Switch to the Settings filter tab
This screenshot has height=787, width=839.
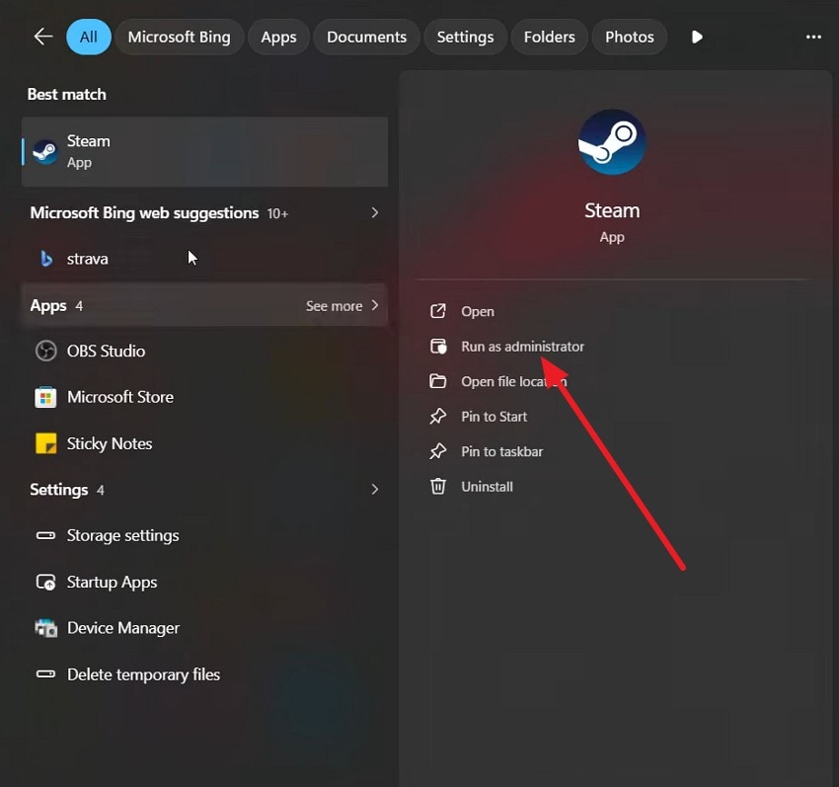[465, 37]
